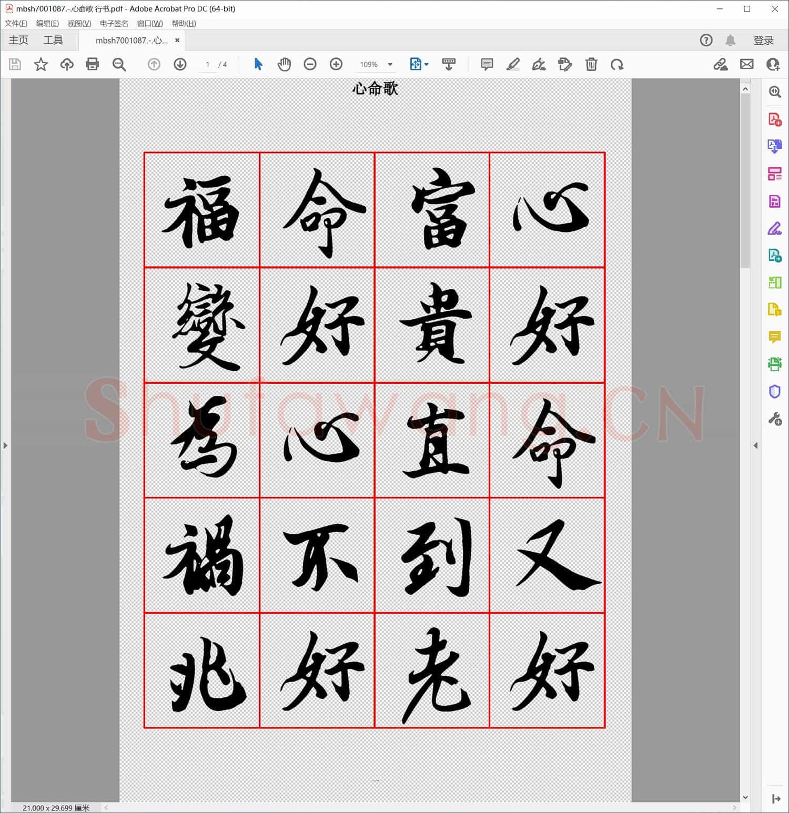Open the Fill & Sign tool
The width and height of the screenshot is (789, 813).
(774, 228)
